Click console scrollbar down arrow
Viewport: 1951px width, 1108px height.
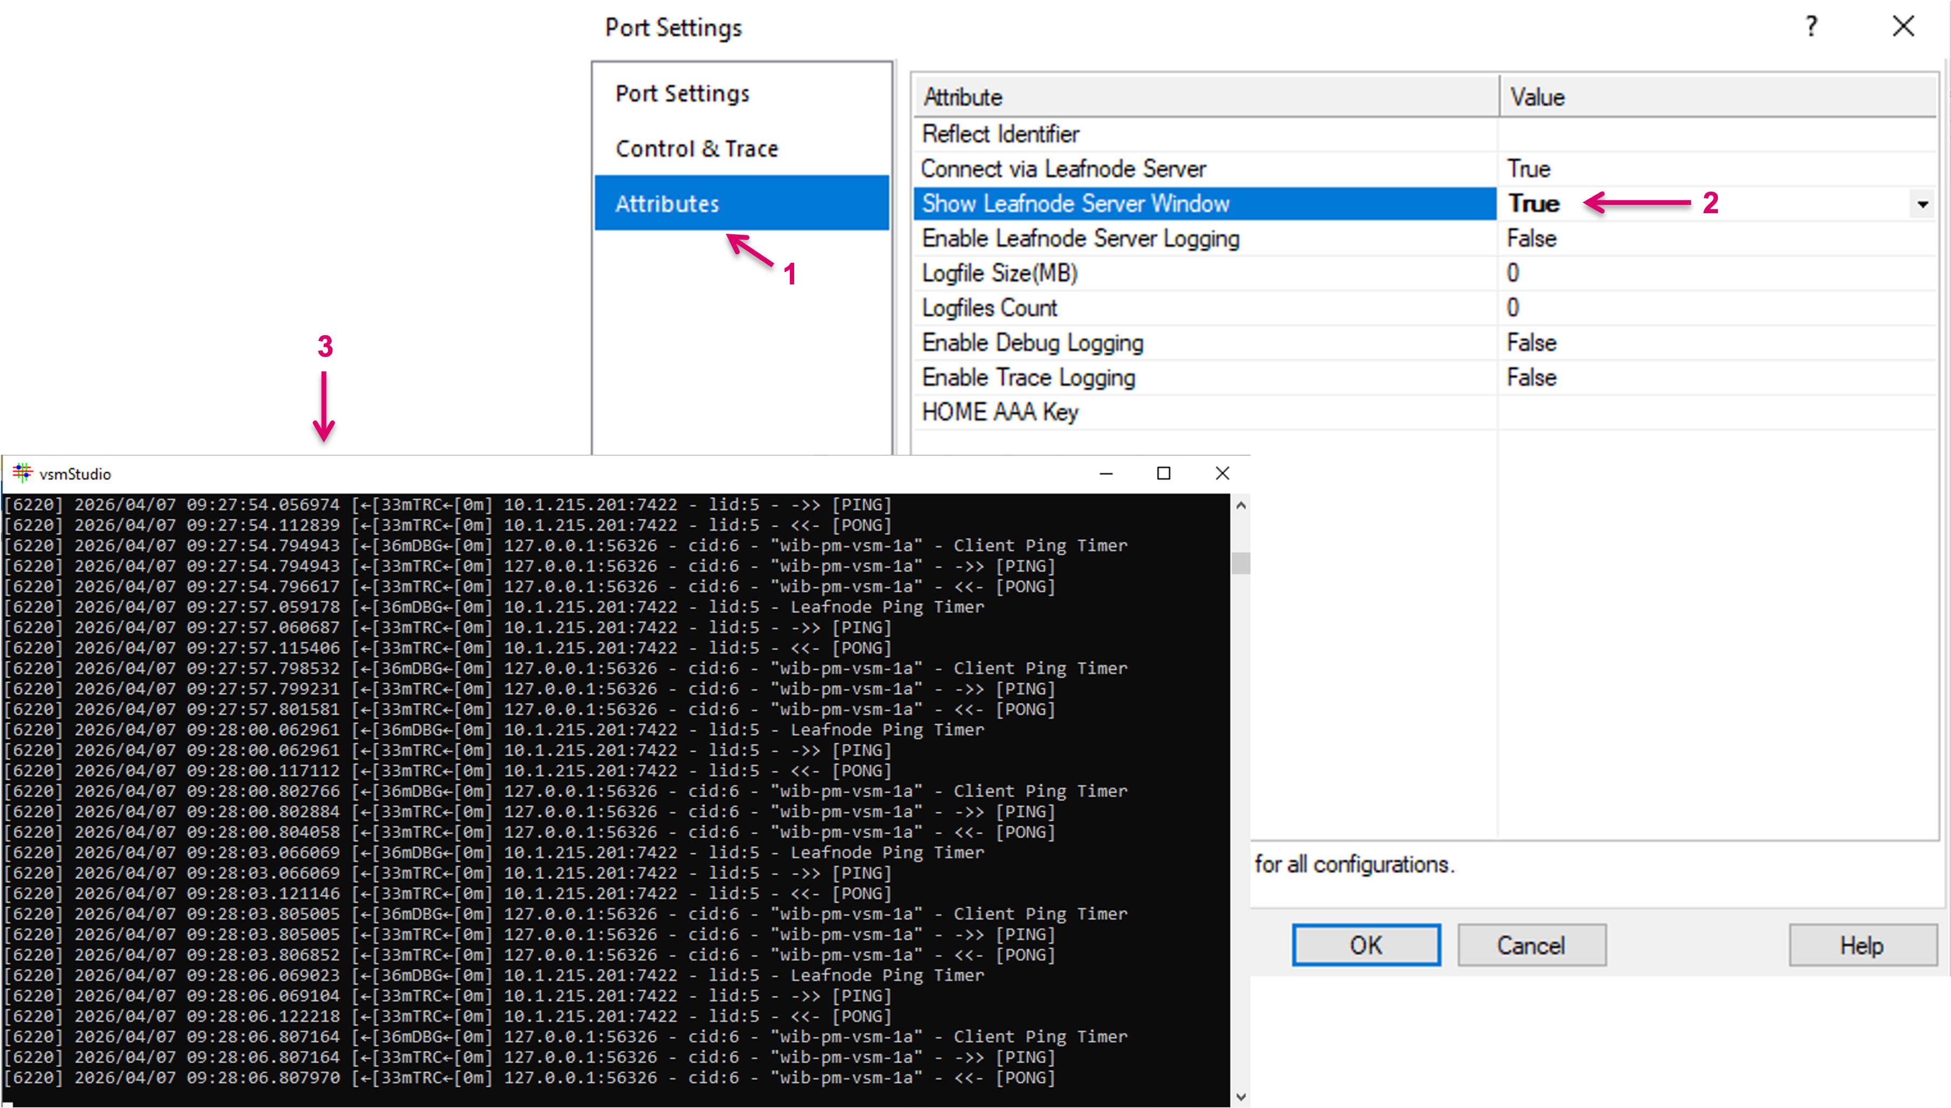[1240, 1097]
